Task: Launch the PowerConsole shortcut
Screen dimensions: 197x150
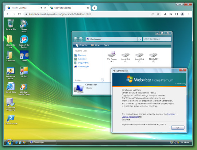Action: pos(11,120)
